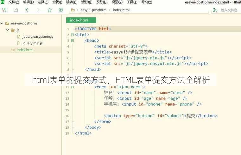Click the jquery.easyui.min.js script line 7
The width and height of the screenshot is (241, 155).
151,64
